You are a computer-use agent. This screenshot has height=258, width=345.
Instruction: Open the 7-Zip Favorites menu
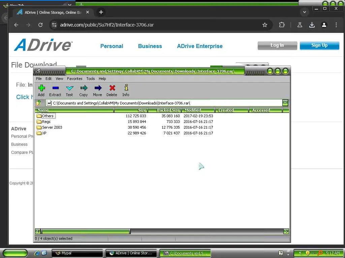[74, 79]
